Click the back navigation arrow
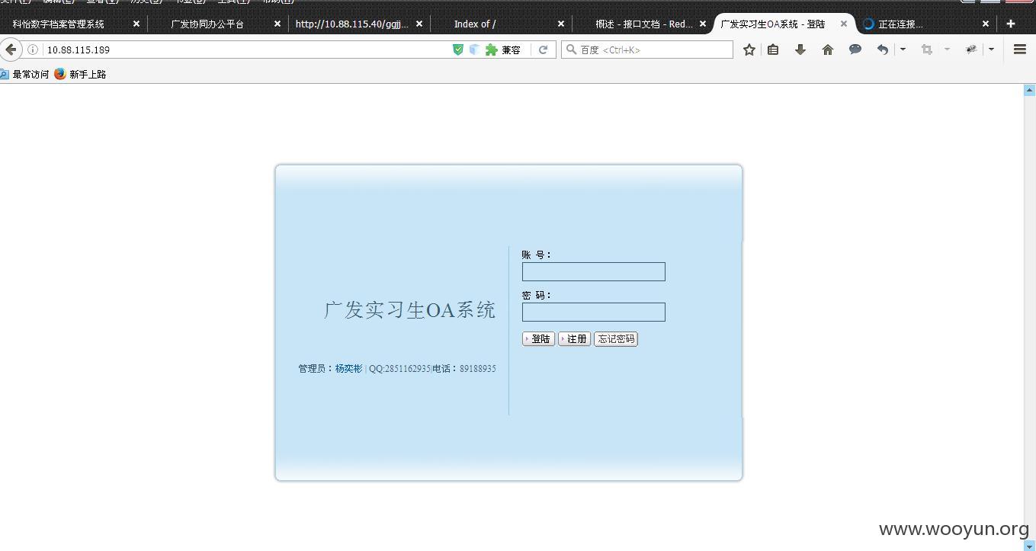This screenshot has height=551, width=1036. point(11,50)
